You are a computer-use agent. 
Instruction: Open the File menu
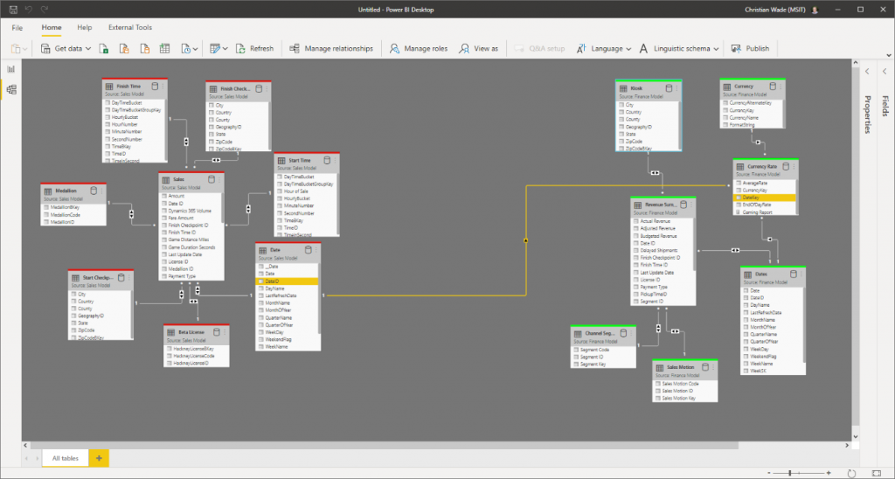(x=17, y=27)
